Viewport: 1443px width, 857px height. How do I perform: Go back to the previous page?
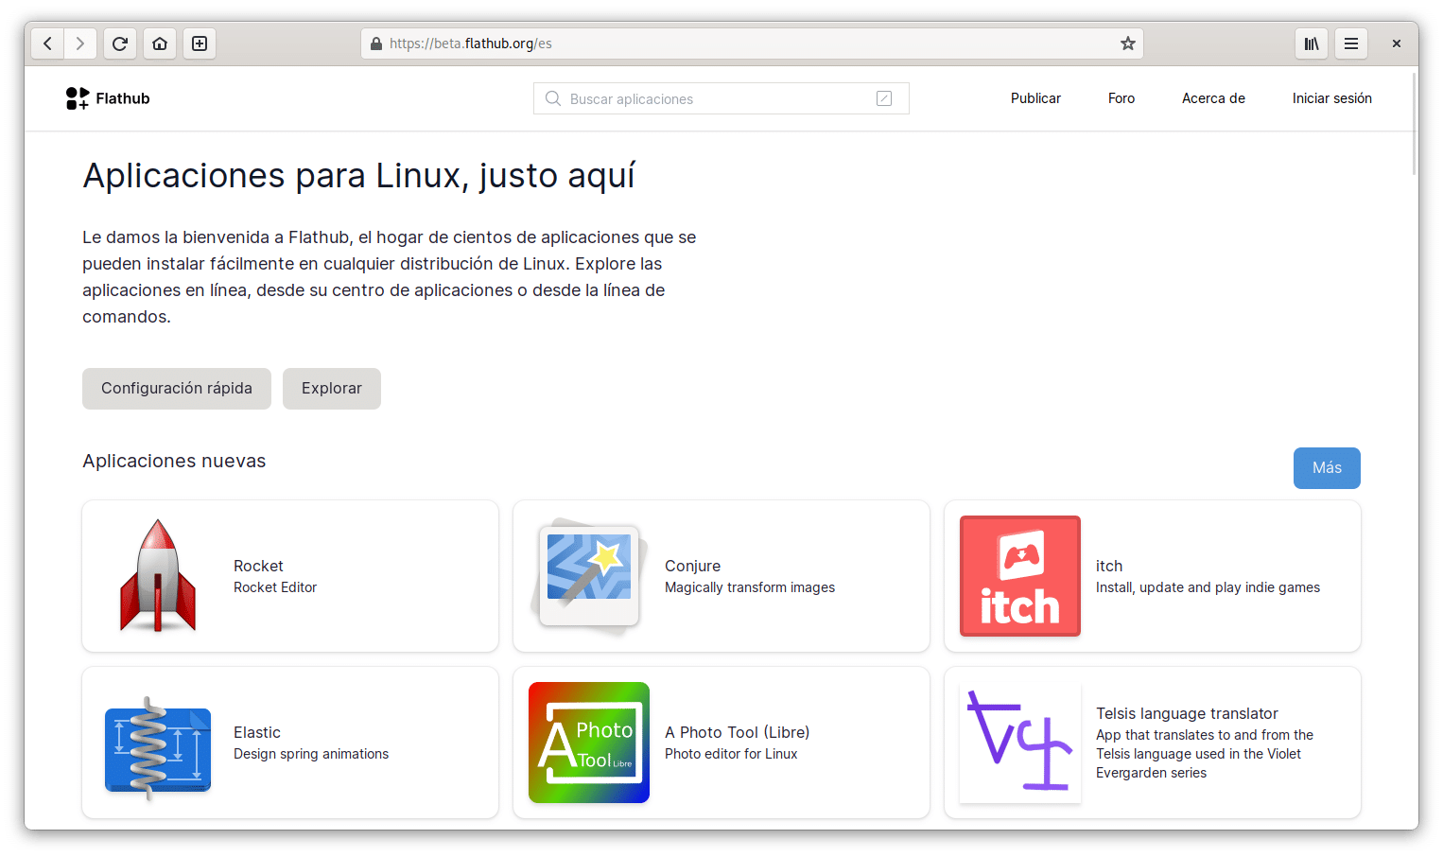click(47, 43)
